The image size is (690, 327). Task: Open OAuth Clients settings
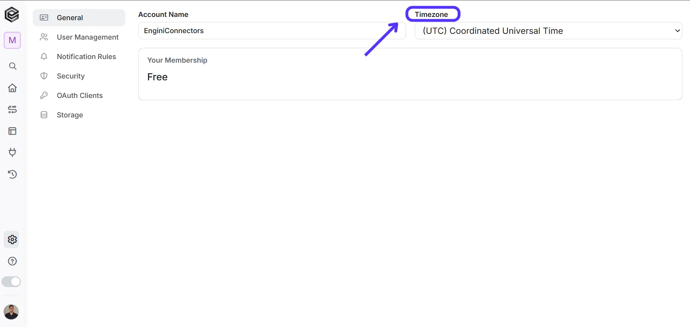[79, 95]
